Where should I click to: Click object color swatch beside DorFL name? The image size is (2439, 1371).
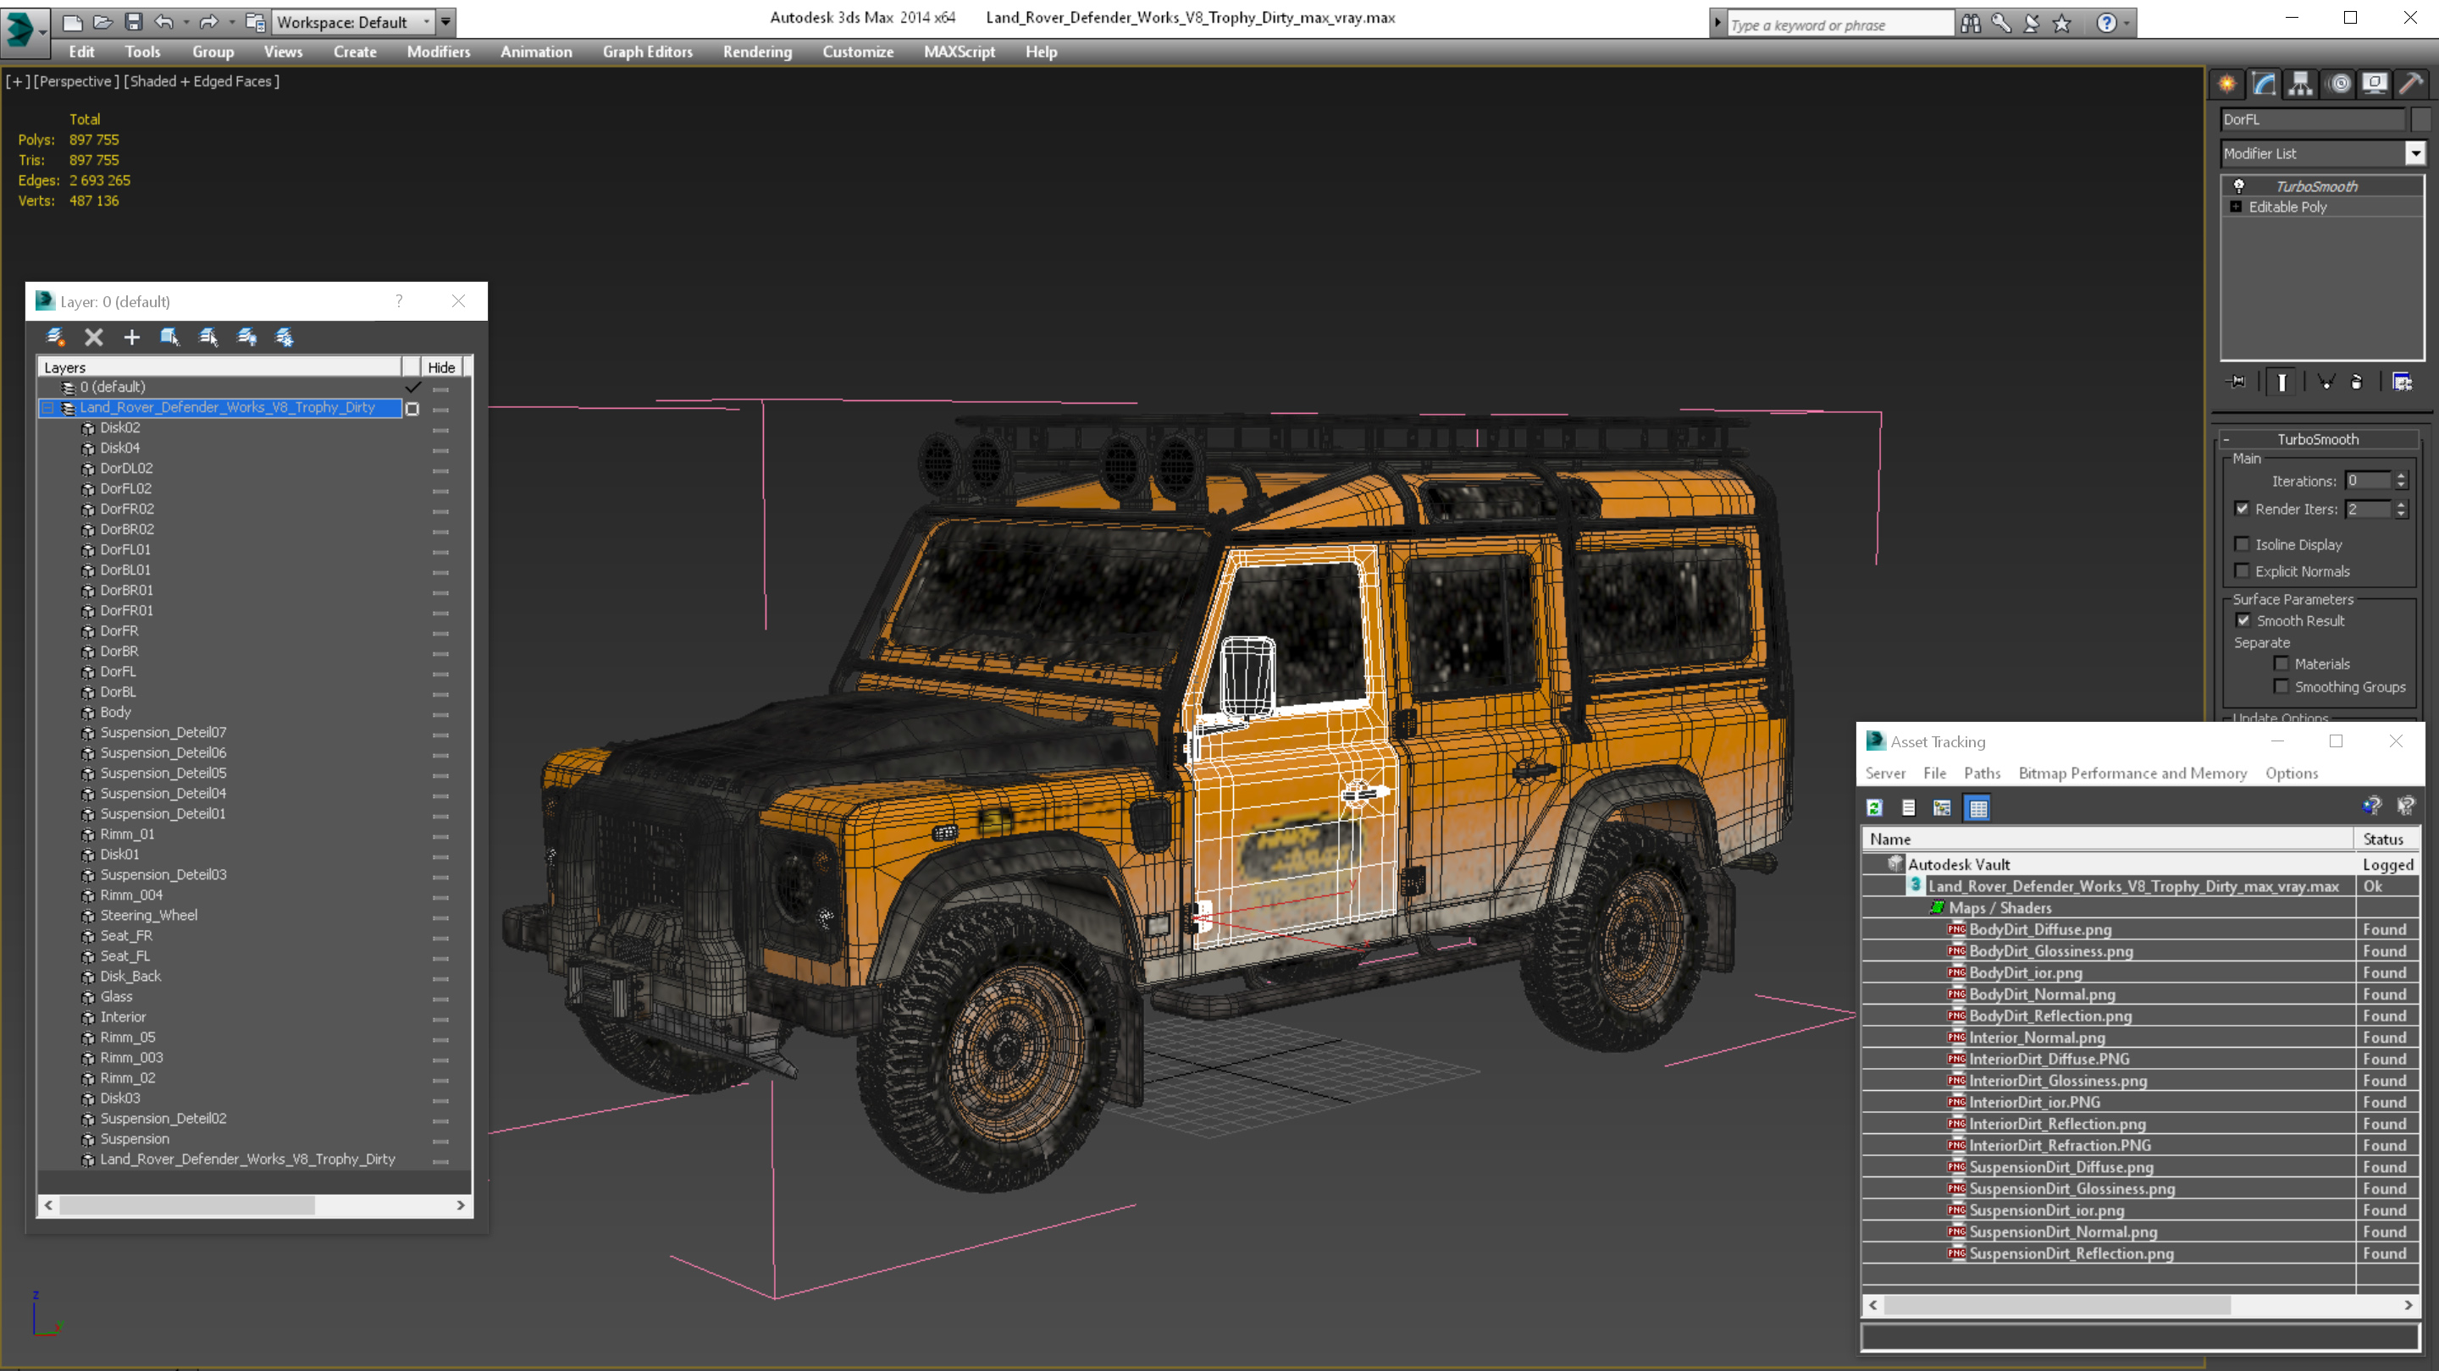pyautogui.click(x=2421, y=119)
